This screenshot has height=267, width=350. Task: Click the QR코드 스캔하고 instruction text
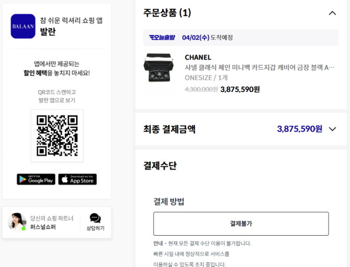click(x=57, y=92)
